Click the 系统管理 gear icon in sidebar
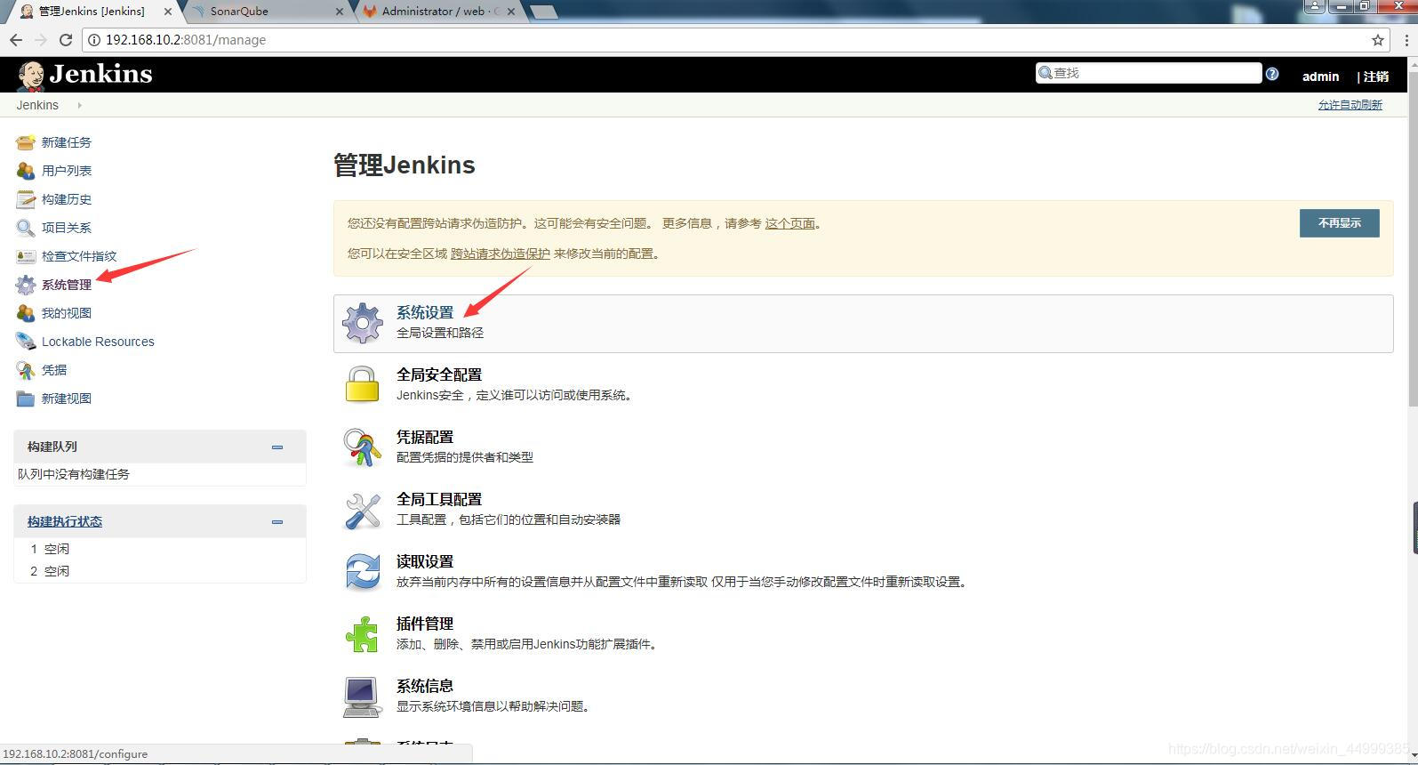This screenshot has height=765, width=1418. [26, 285]
